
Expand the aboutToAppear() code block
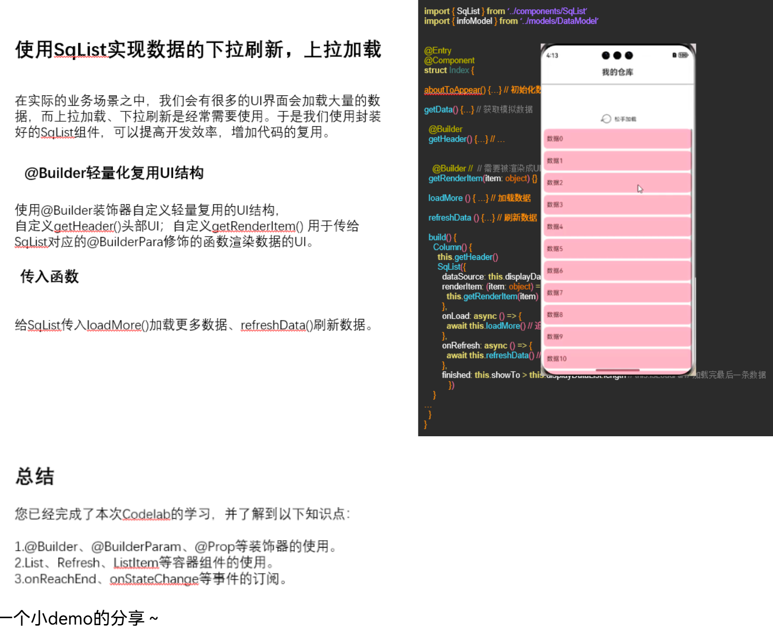click(x=453, y=90)
